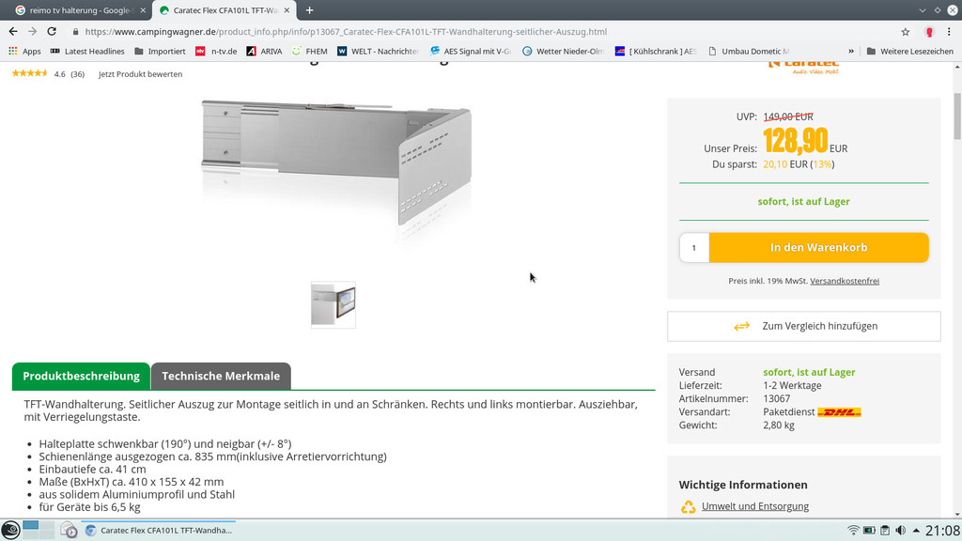
Task: Open the Umbau Dometic bookmark
Action: pyautogui.click(x=749, y=51)
